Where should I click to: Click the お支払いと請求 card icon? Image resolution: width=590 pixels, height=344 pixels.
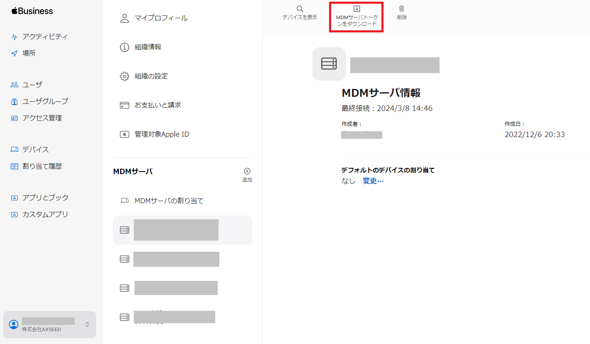point(125,106)
